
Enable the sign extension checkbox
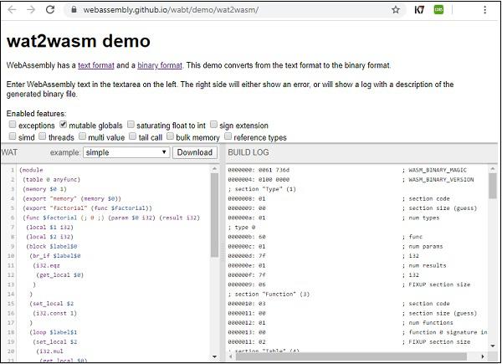pyautogui.click(x=213, y=124)
